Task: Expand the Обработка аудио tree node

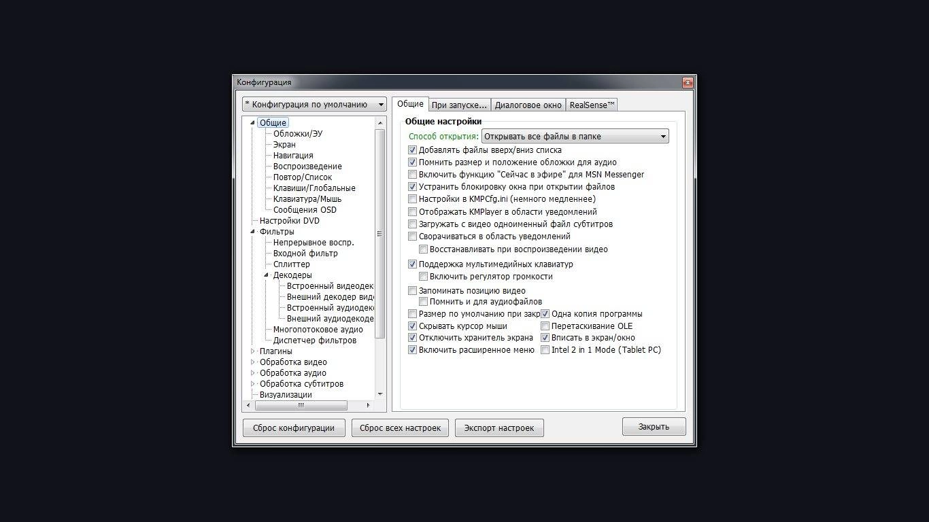Action: pyautogui.click(x=252, y=373)
